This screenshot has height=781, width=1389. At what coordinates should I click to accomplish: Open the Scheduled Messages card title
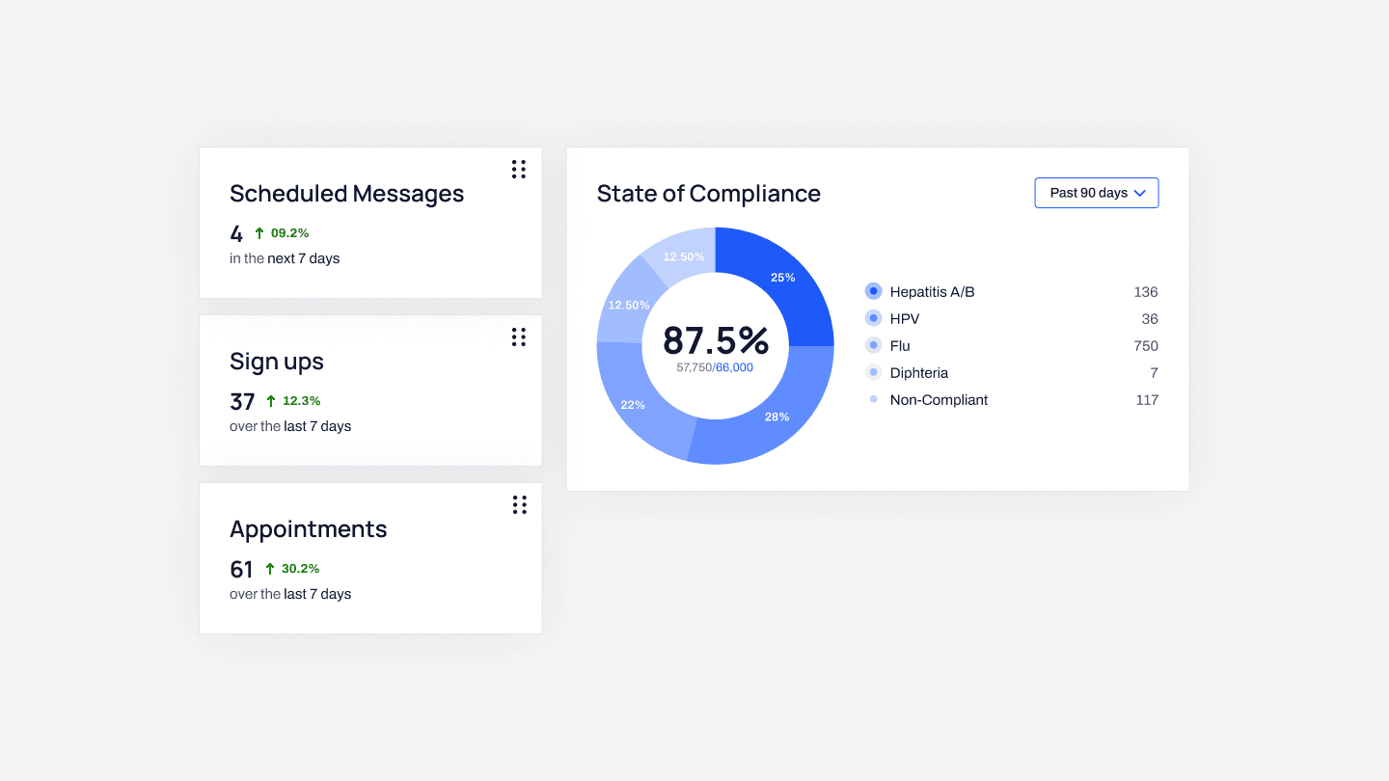[x=346, y=194]
